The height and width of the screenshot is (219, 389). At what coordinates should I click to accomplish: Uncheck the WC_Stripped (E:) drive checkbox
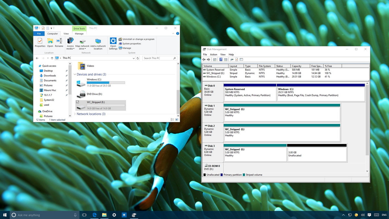[x=77, y=102]
